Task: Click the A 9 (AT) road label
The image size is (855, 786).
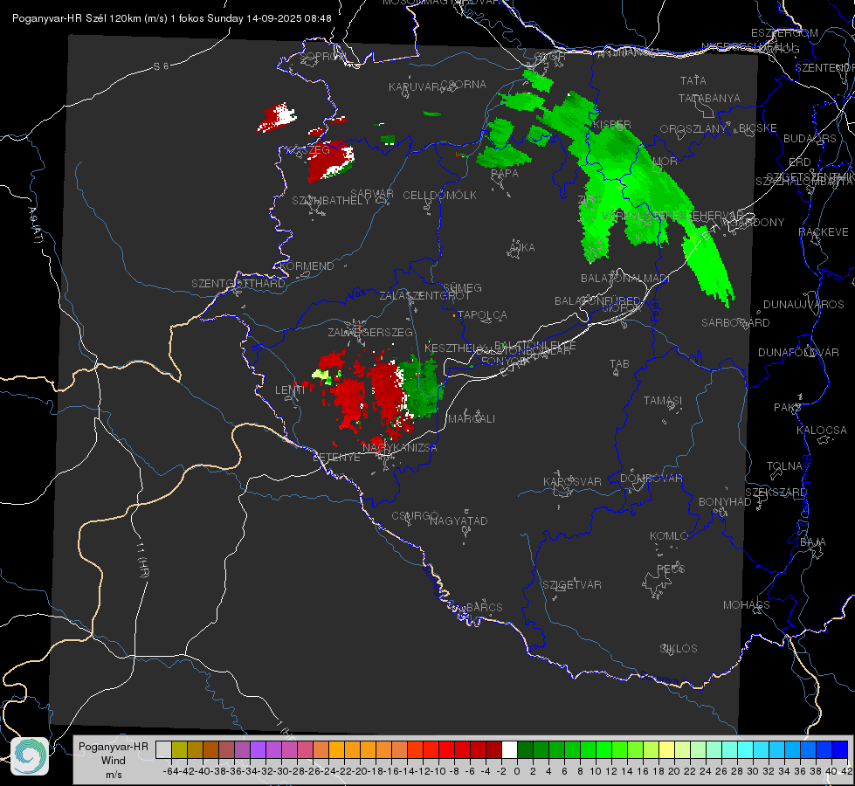Action: click(x=35, y=226)
